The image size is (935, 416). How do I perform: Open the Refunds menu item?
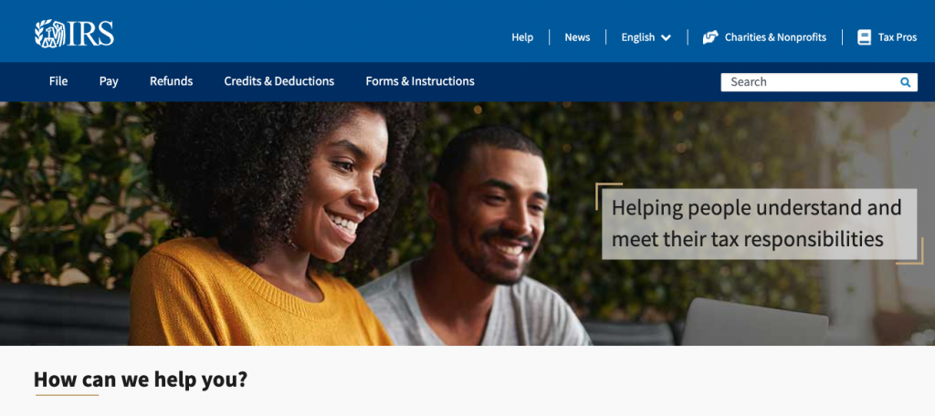(171, 81)
